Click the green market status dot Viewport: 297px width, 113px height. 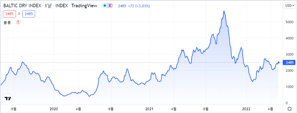[x=105, y=6]
